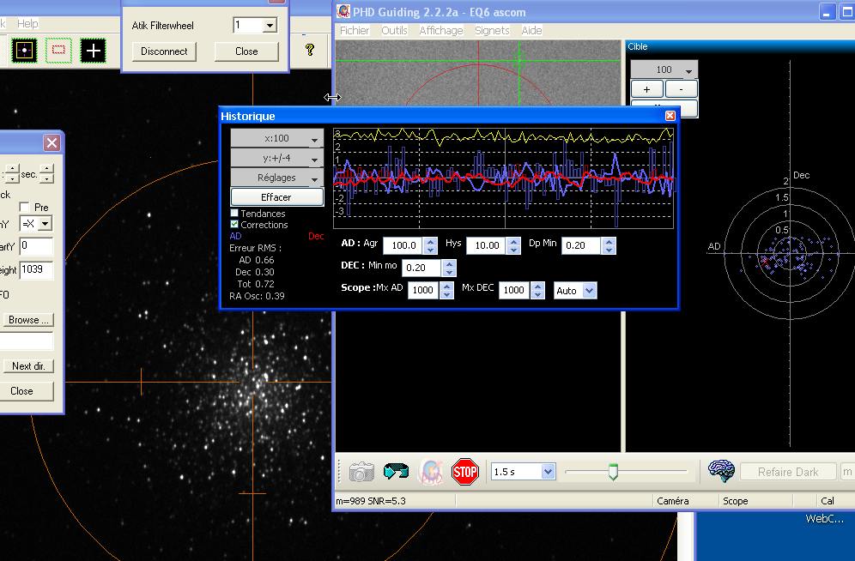Expand the Atik Filterwheel position dropdown
The height and width of the screenshot is (561, 855).
coord(270,26)
